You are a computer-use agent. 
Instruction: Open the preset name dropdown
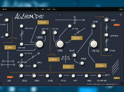(x=18, y=9)
